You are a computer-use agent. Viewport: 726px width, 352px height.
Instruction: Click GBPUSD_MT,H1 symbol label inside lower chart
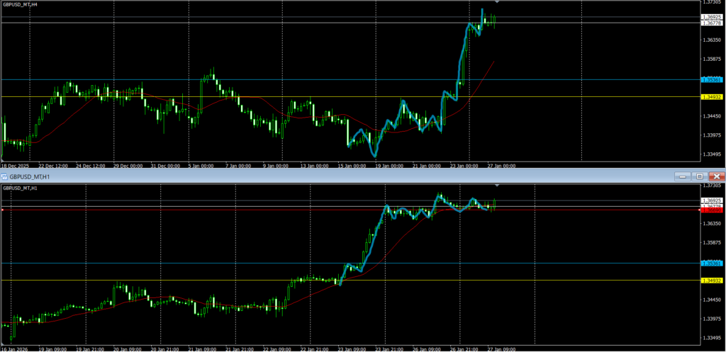pos(21,188)
